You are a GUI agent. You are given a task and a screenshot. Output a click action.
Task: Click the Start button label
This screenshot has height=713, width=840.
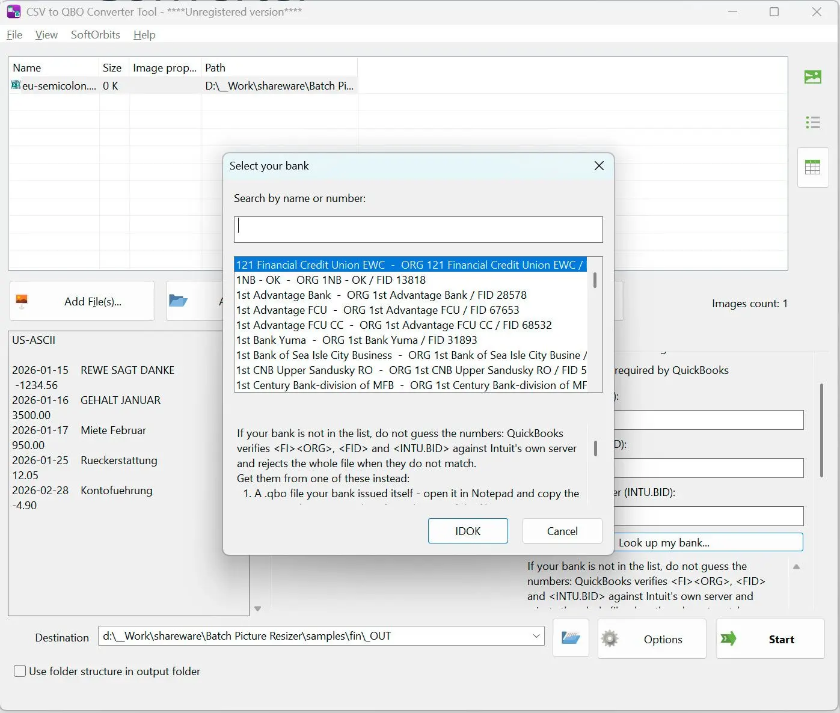[x=781, y=640]
